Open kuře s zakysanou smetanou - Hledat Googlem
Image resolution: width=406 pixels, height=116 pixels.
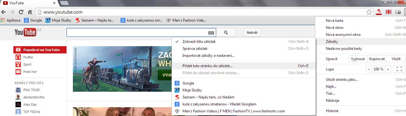[244, 104]
